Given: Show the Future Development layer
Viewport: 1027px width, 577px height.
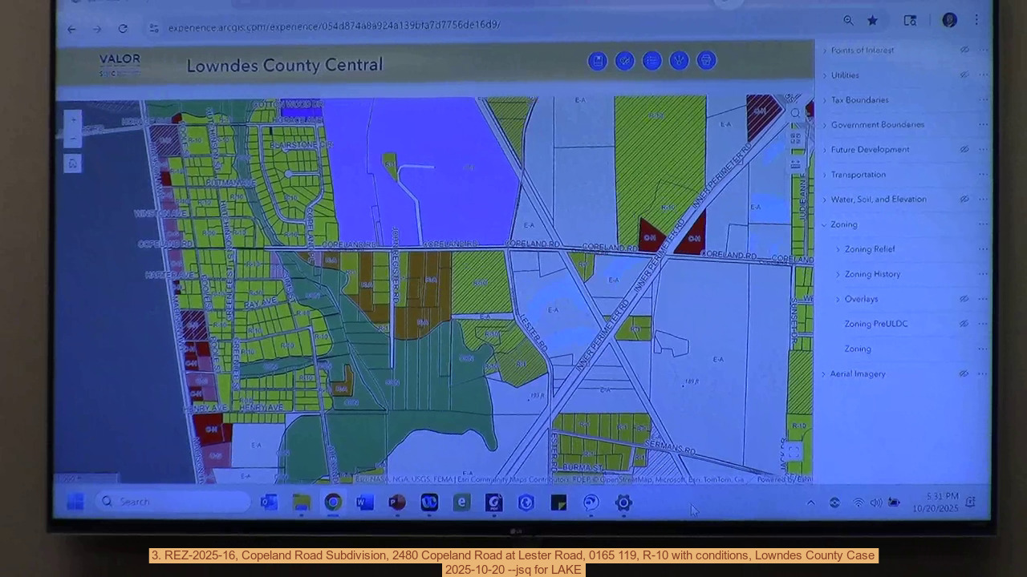Looking at the screenshot, I should (x=964, y=149).
